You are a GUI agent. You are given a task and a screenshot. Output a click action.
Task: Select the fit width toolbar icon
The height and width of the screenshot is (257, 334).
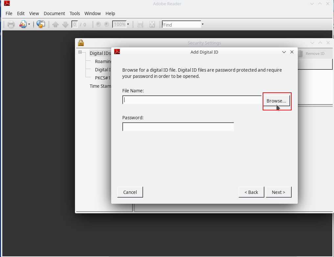(140, 25)
